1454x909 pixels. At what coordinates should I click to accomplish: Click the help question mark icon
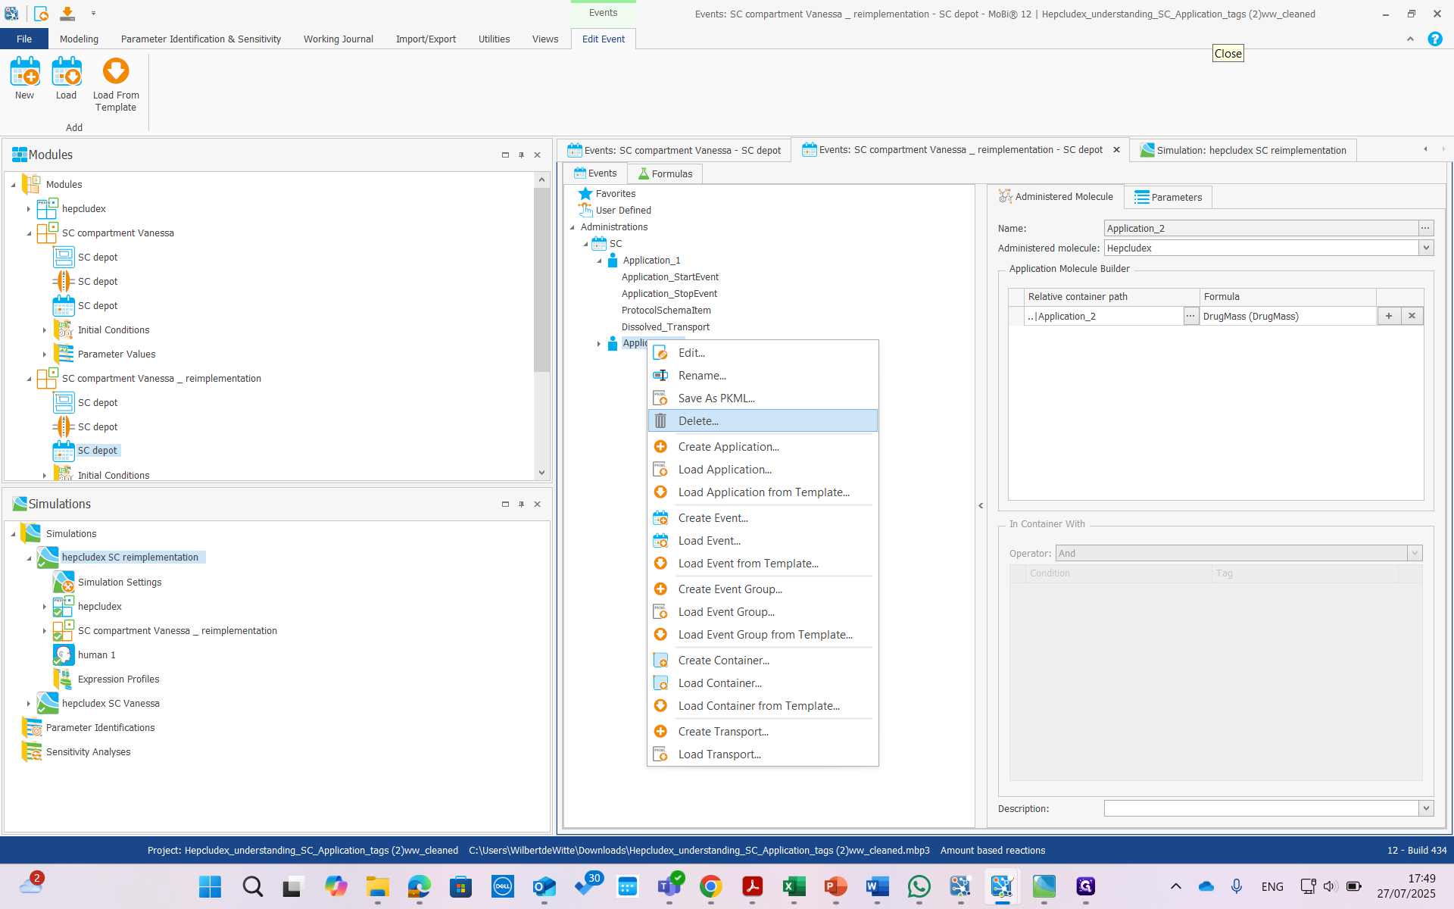tap(1434, 39)
